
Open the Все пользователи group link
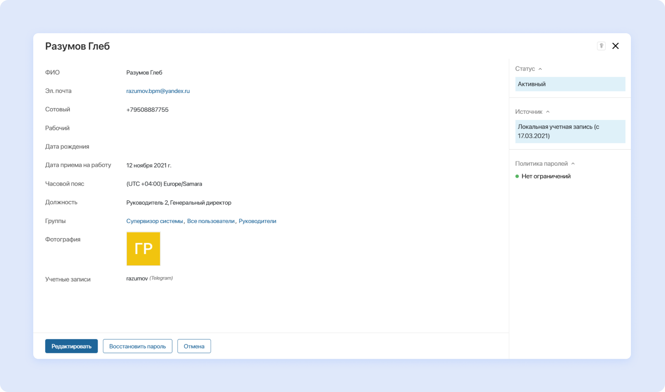click(211, 221)
